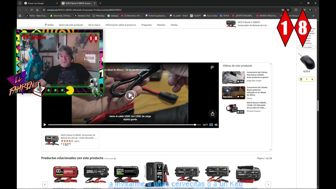Open wallapop bookmark

coord(113,16)
